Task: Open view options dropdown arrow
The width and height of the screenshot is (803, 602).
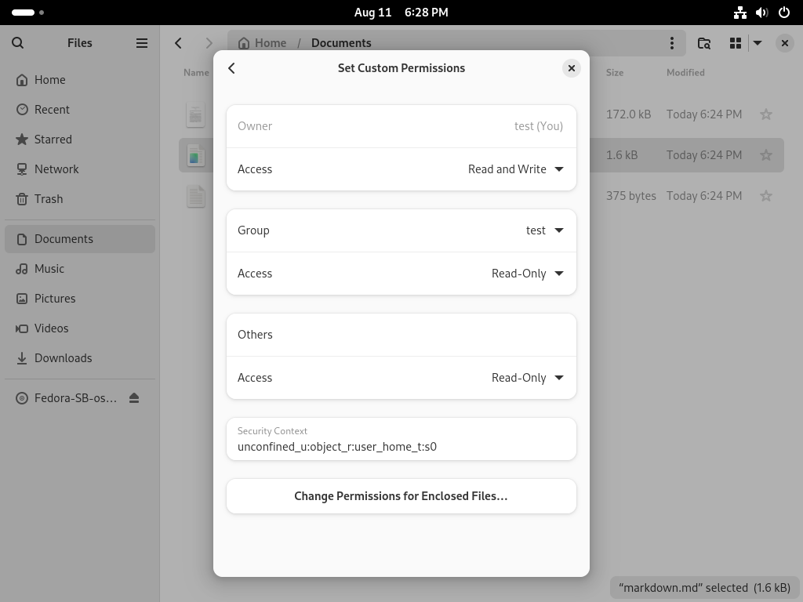Action: tap(758, 43)
